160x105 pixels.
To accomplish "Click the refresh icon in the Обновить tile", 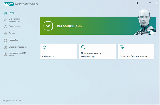I will [x=44, y=47].
